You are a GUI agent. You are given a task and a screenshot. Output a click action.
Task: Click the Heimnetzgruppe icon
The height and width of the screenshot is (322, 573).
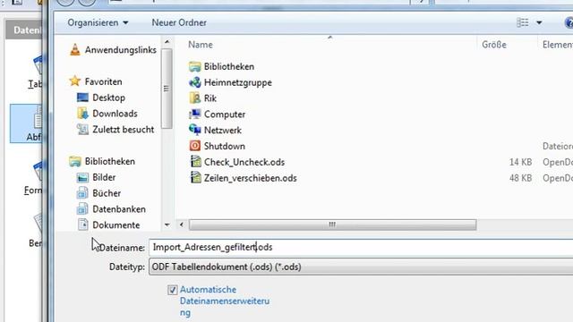[x=195, y=82]
